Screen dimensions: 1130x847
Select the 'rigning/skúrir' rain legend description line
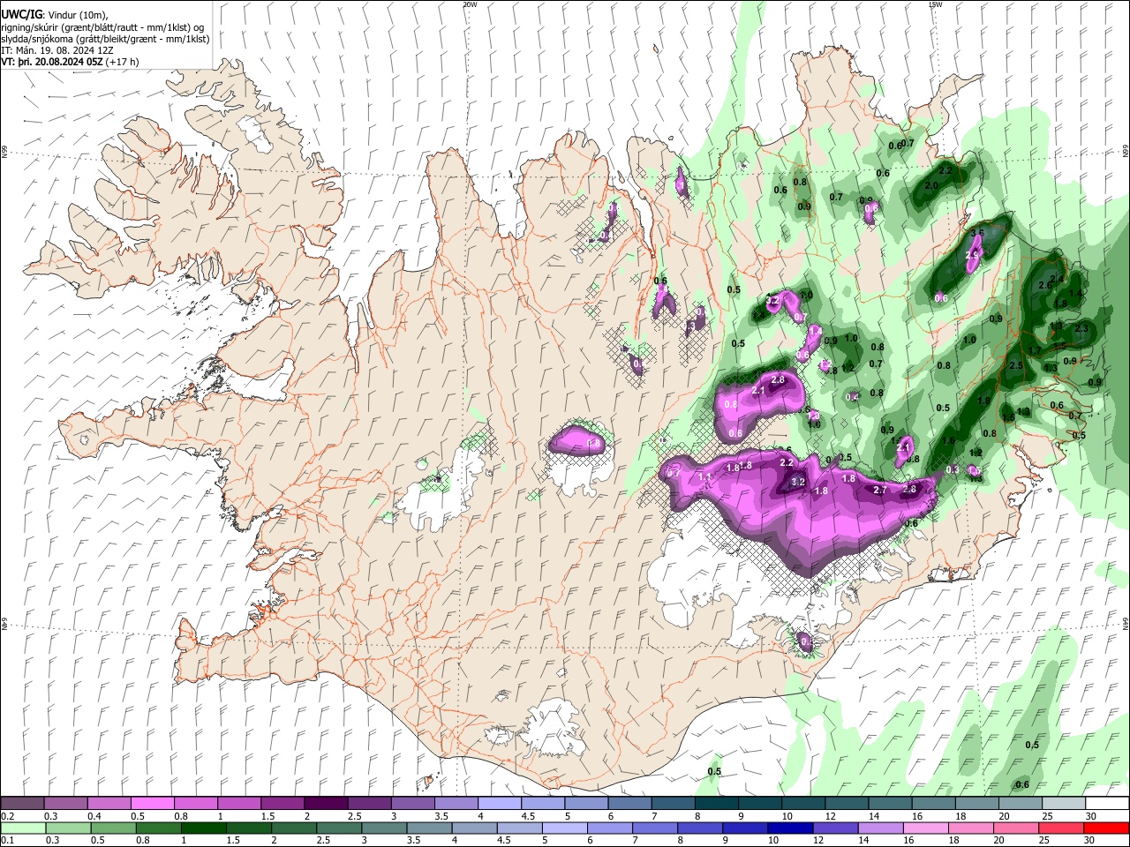(x=102, y=26)
